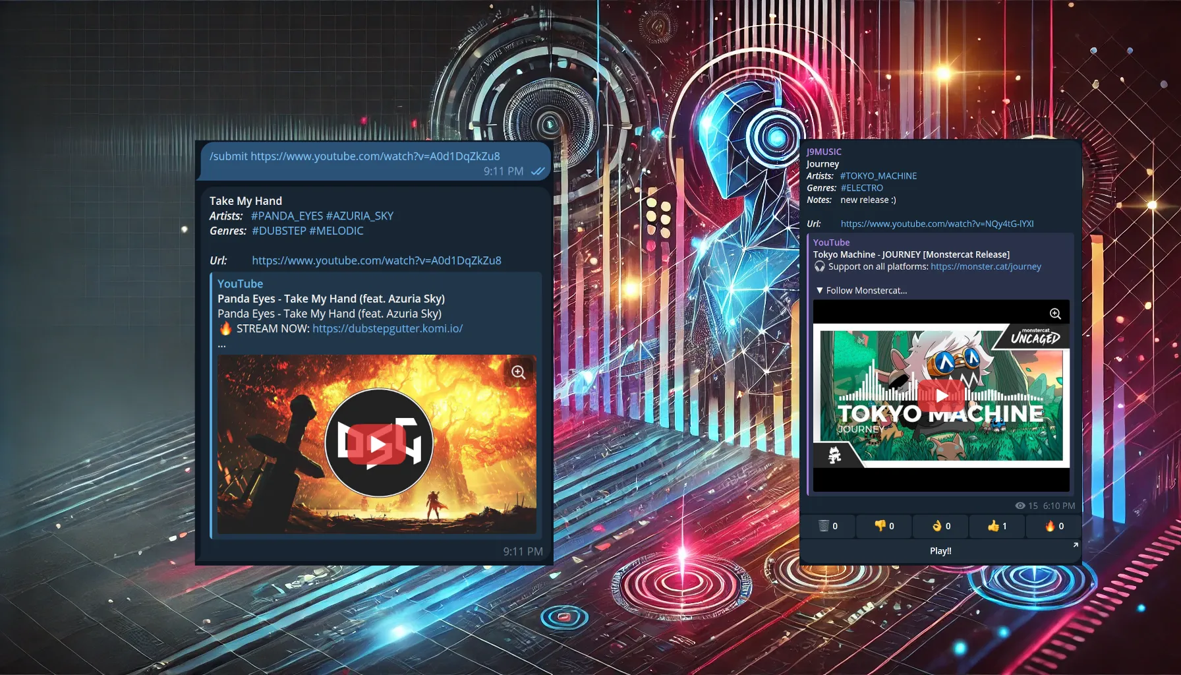Open the Journey post YouTube Url link
Viewport: 1181px width, 675px height.
937,224
